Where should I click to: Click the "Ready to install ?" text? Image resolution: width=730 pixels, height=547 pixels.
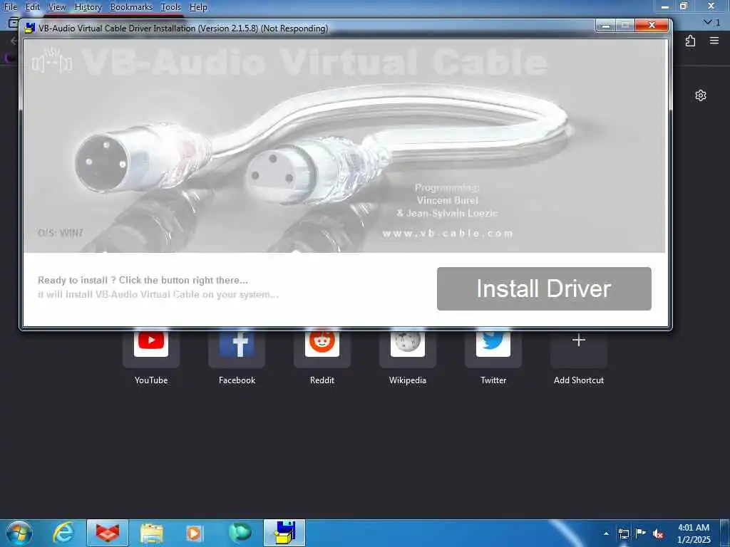click(77, 280)
